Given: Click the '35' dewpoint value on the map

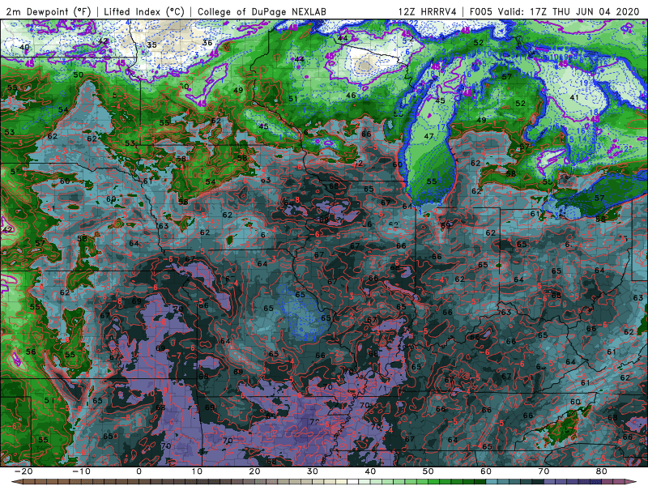Looking at the screenshot, I should (151, 45).
